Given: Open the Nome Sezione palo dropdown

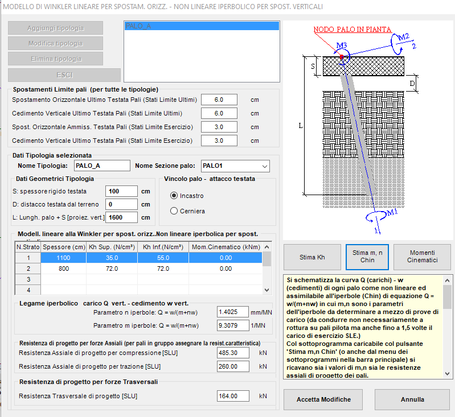Looking at the screenshot, I should 235,166.
